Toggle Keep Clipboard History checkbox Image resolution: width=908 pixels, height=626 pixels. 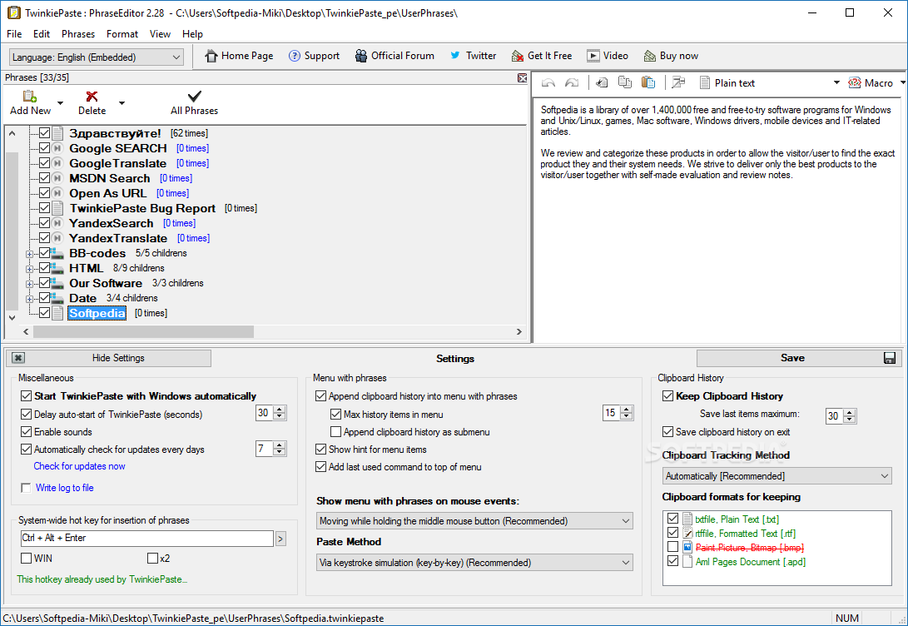pos(667,396)
